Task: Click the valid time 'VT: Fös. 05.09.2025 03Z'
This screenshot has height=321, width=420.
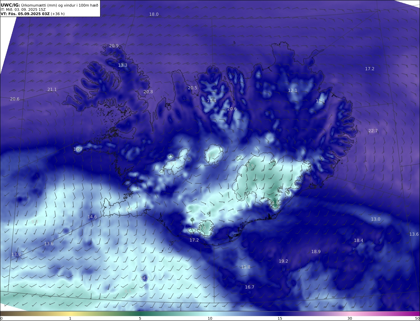Action: tap(25, 14)
